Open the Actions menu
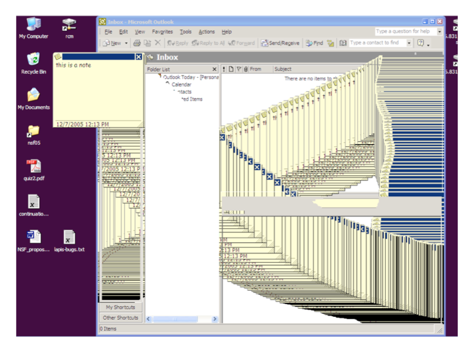The image size is (474, 347). 207,32
